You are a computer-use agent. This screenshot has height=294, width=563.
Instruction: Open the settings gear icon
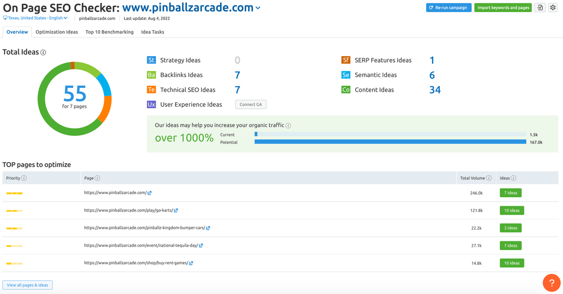click(553, 8)
